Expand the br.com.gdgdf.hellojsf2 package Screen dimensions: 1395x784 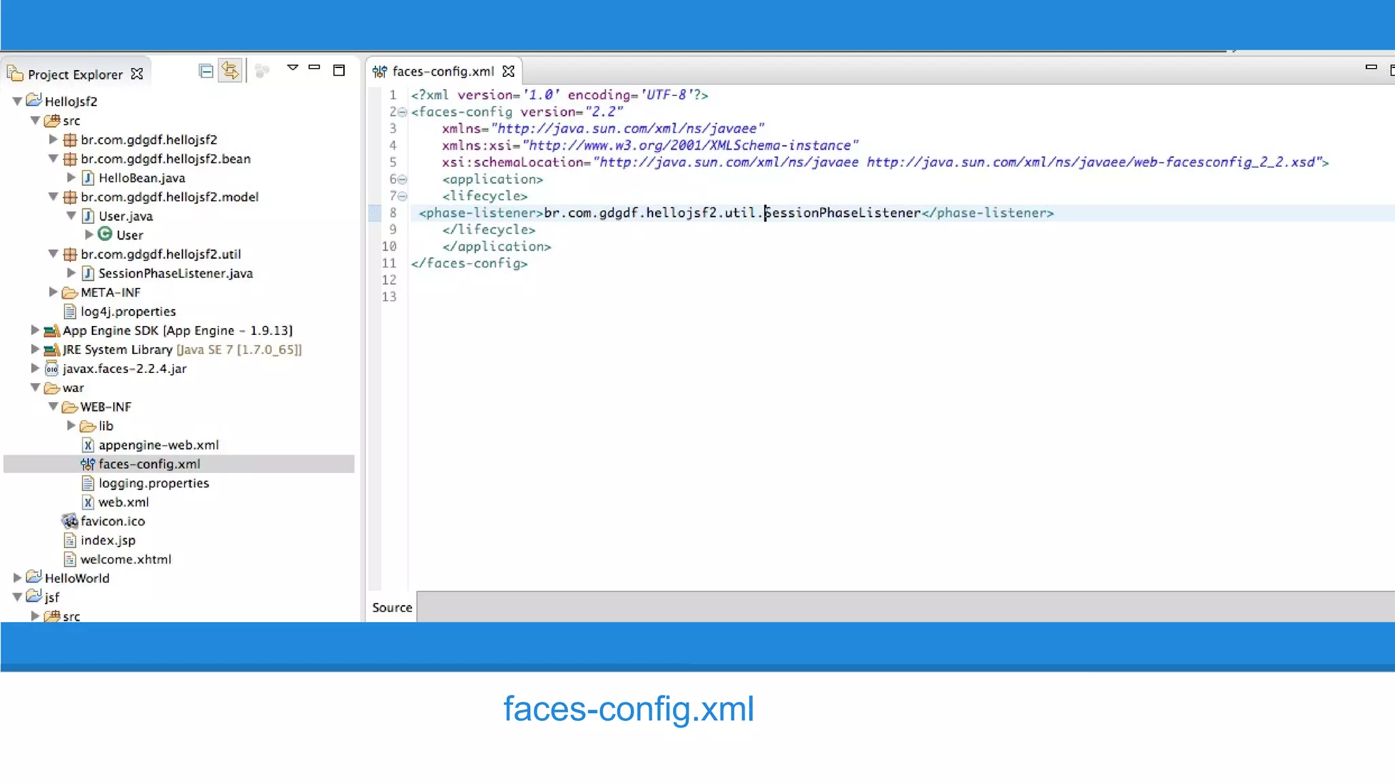[x=52, y=139]
